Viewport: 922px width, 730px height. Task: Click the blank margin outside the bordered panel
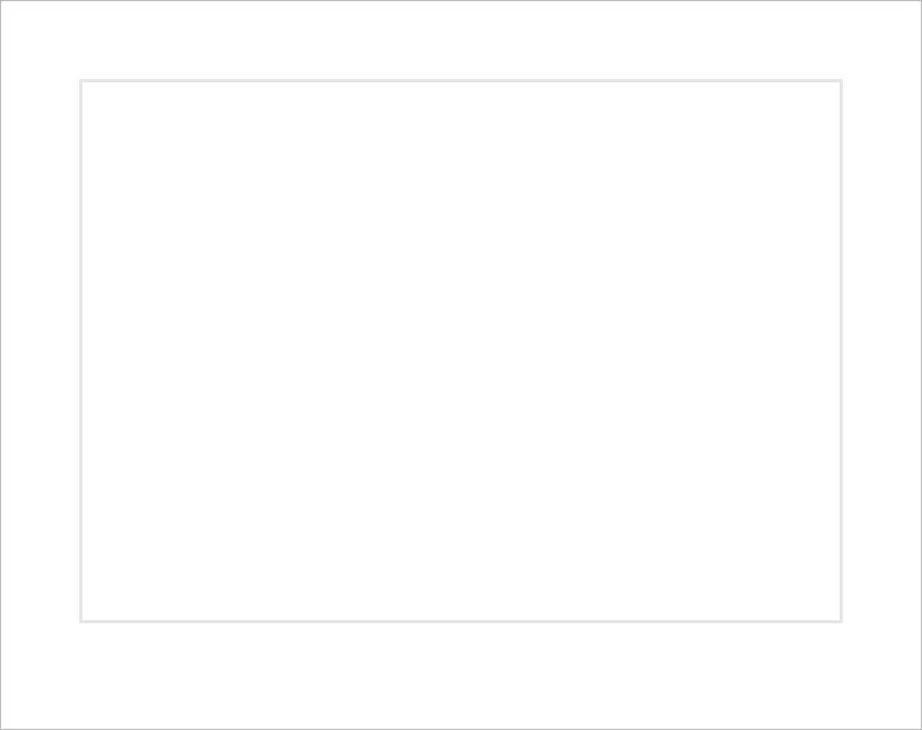tap(461, 675)
